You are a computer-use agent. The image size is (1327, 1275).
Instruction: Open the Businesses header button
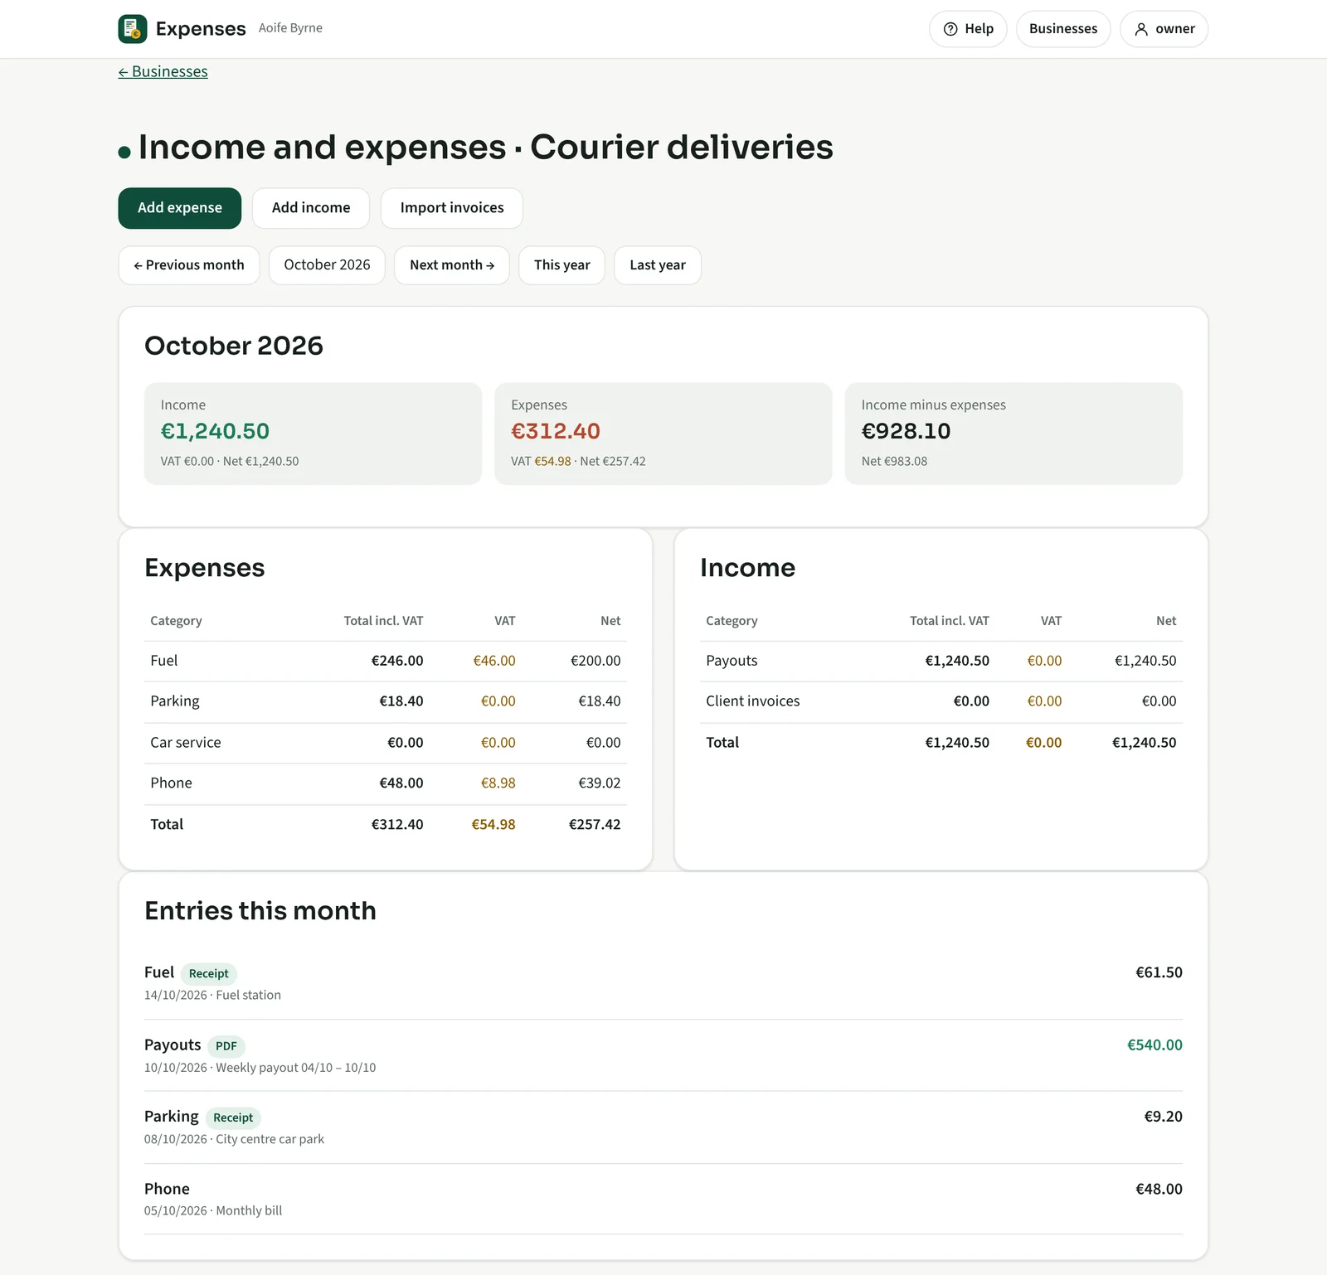[x=1062, y=29]
